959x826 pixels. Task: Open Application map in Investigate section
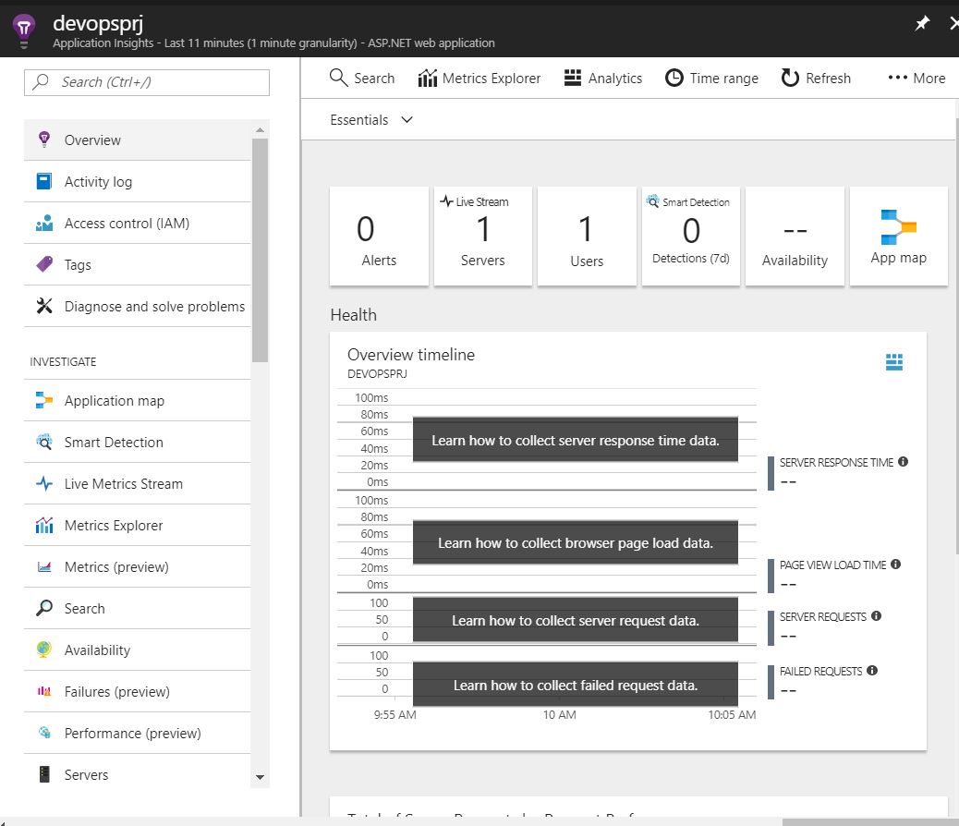[x=137, y=401]
